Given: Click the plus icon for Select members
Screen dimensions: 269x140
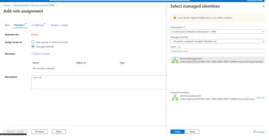Looking at the screenshot, I should click(x=32, y=54).
